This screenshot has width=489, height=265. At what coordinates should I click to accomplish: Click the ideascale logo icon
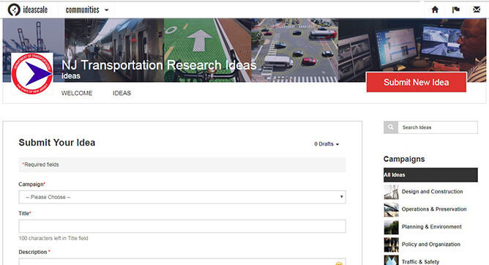click(14, 10)
